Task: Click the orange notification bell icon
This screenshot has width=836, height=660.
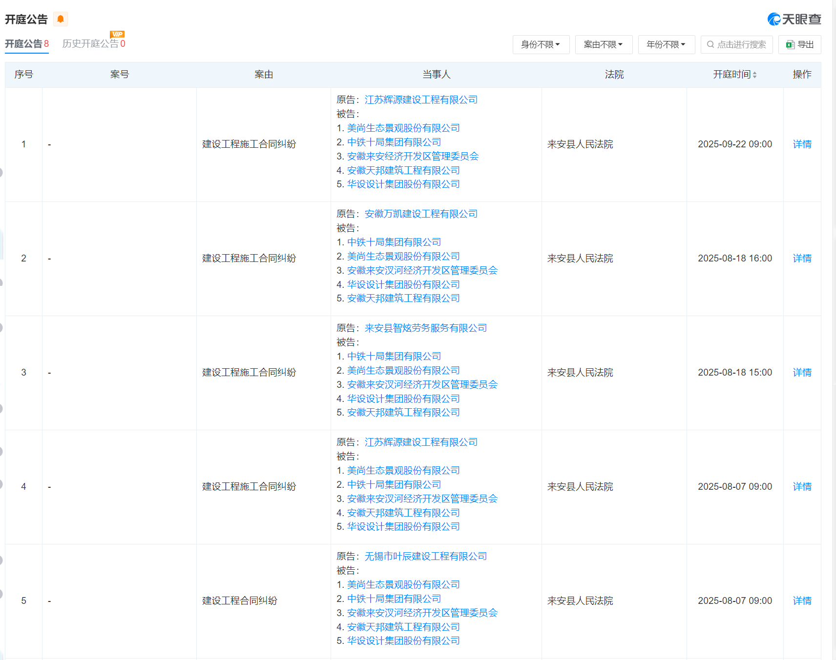Action: [61, 19]
